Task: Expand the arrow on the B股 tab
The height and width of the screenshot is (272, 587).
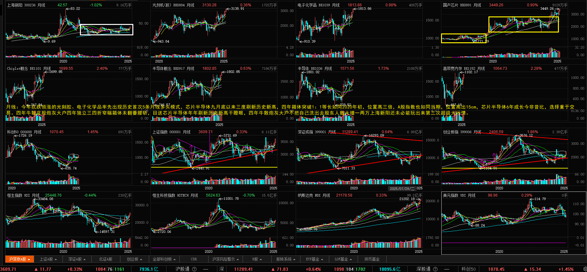Action: coord(261,259)
